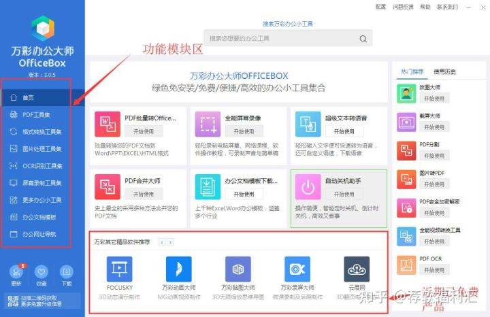Start using PDF批量转Office tool

tap(144, 131)
